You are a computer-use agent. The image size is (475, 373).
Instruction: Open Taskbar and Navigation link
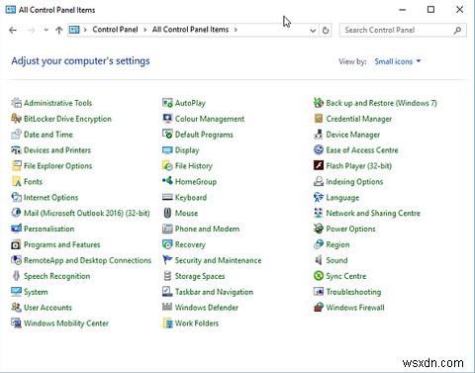(214, 292)
